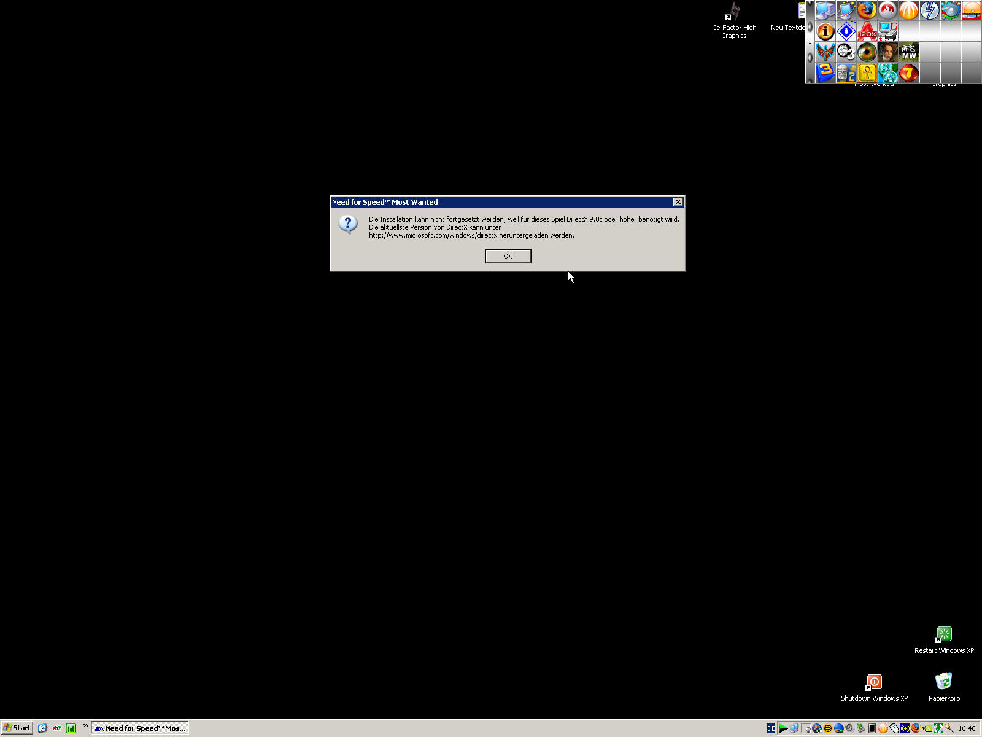
Task: Open the blue diamond info icon
Action: pos(846,31)
